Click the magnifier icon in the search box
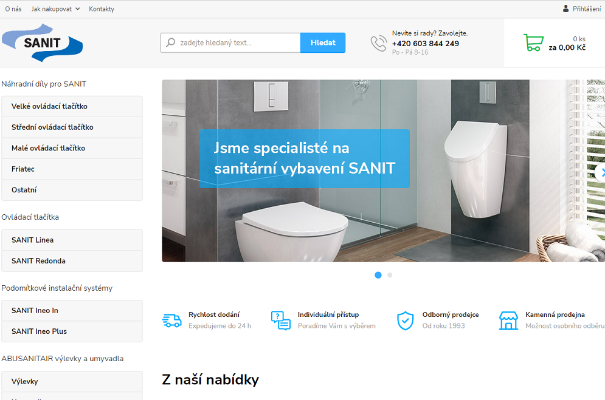Image resolution: width=605 pixels, height=400 pixels. pyautogui.click(x=170, y=42)
